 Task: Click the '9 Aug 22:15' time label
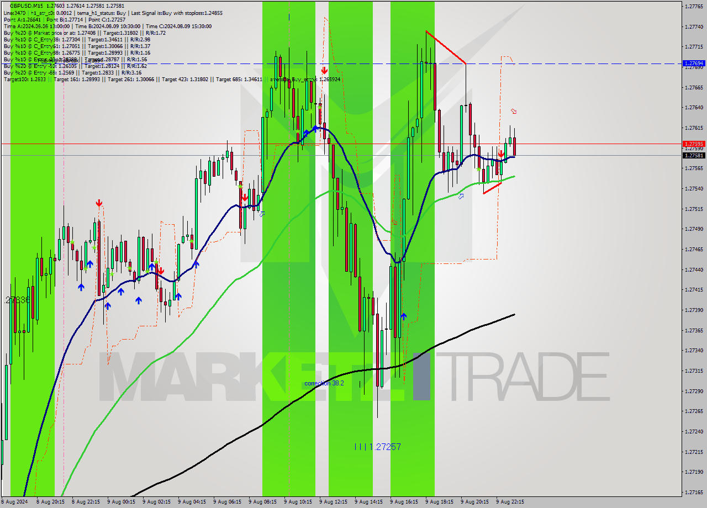[x=510, y=502]
